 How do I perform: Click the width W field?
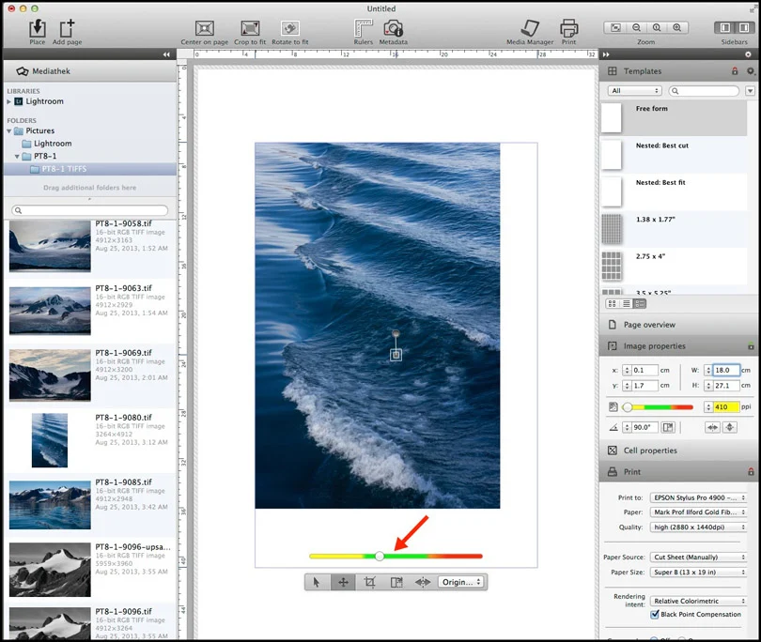[x=726, y=370]
